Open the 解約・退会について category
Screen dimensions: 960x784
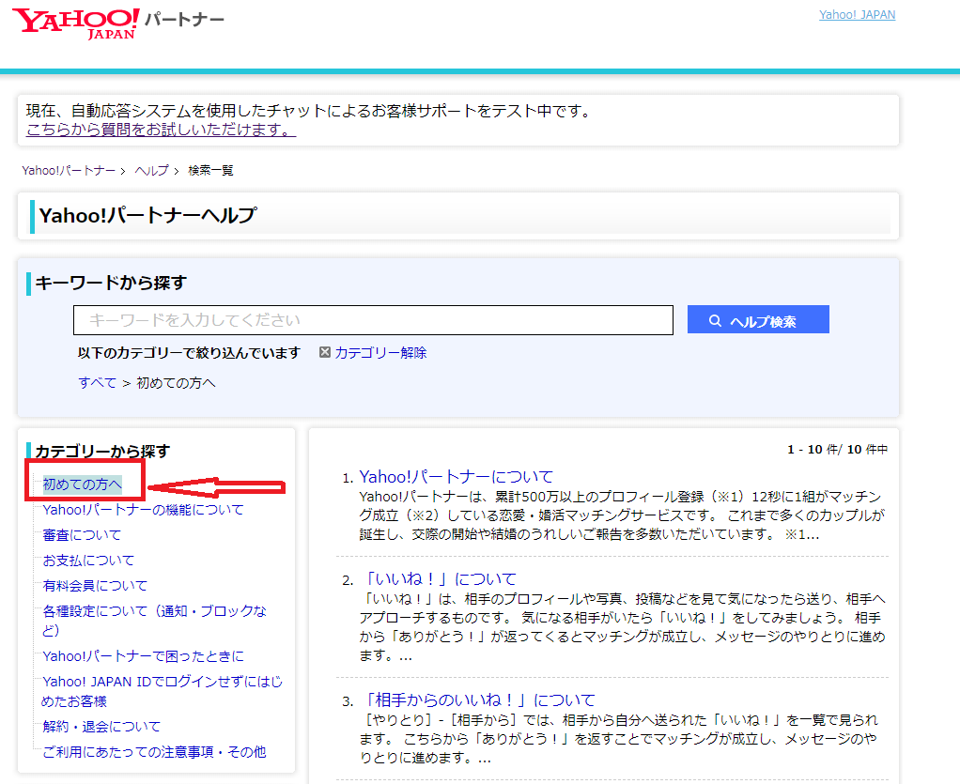tap(101, 727)
